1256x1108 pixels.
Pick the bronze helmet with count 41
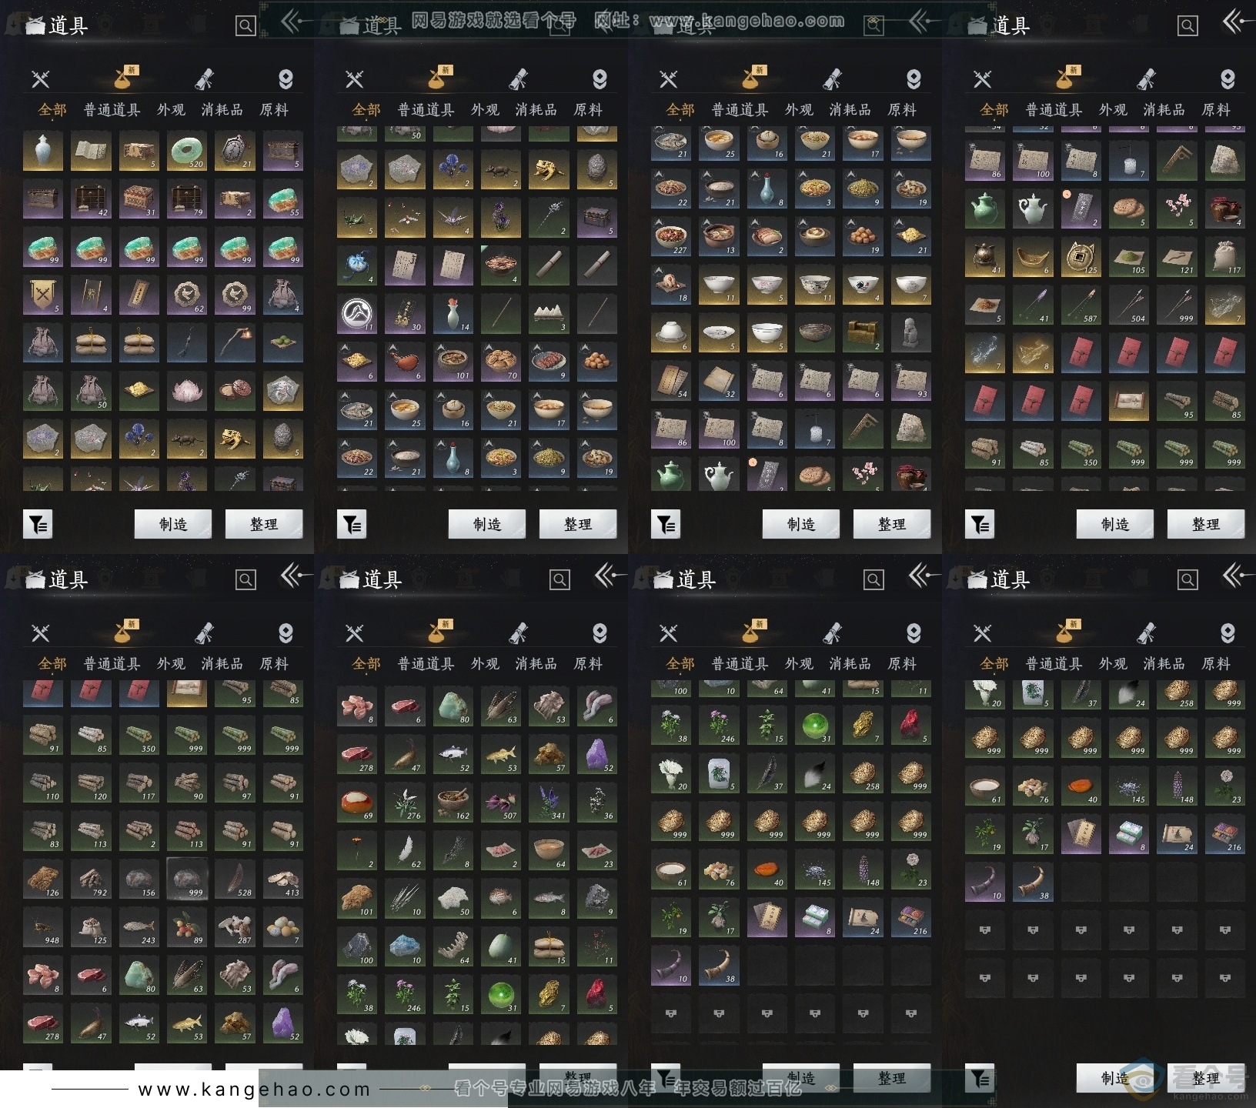(x=985, y=257)
